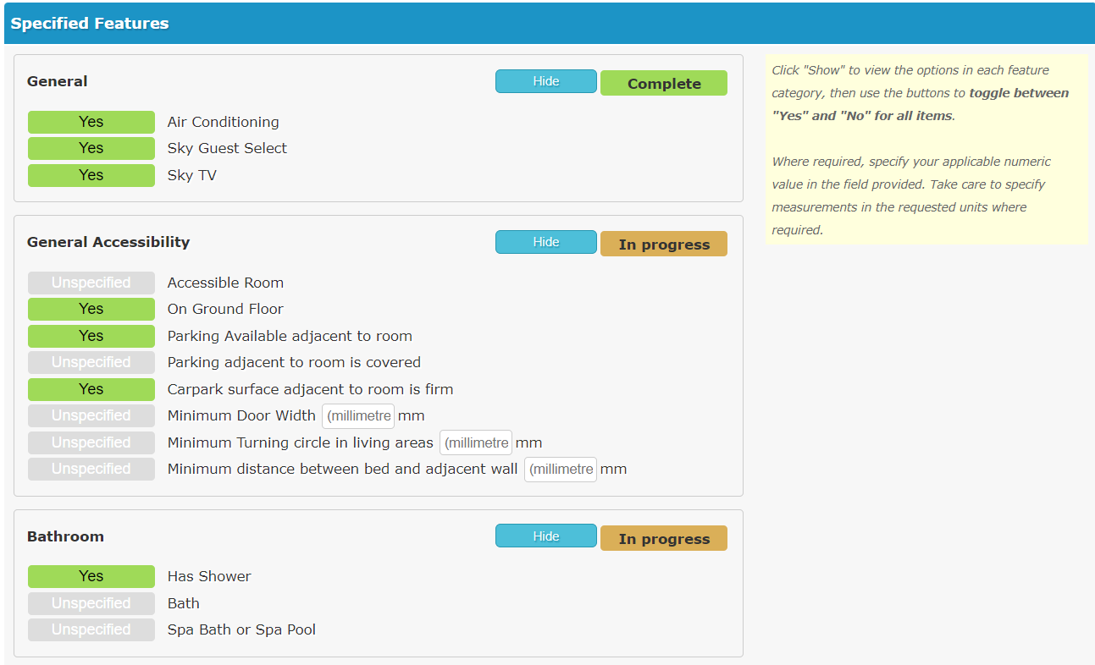Toggle Air Conditioning to No

click(x=91, y=122)
